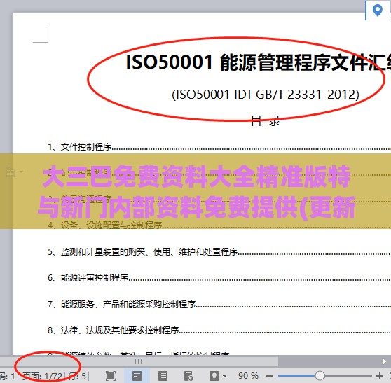Open the dropdown arrow beside lightbulb icon

pos(224,376)
